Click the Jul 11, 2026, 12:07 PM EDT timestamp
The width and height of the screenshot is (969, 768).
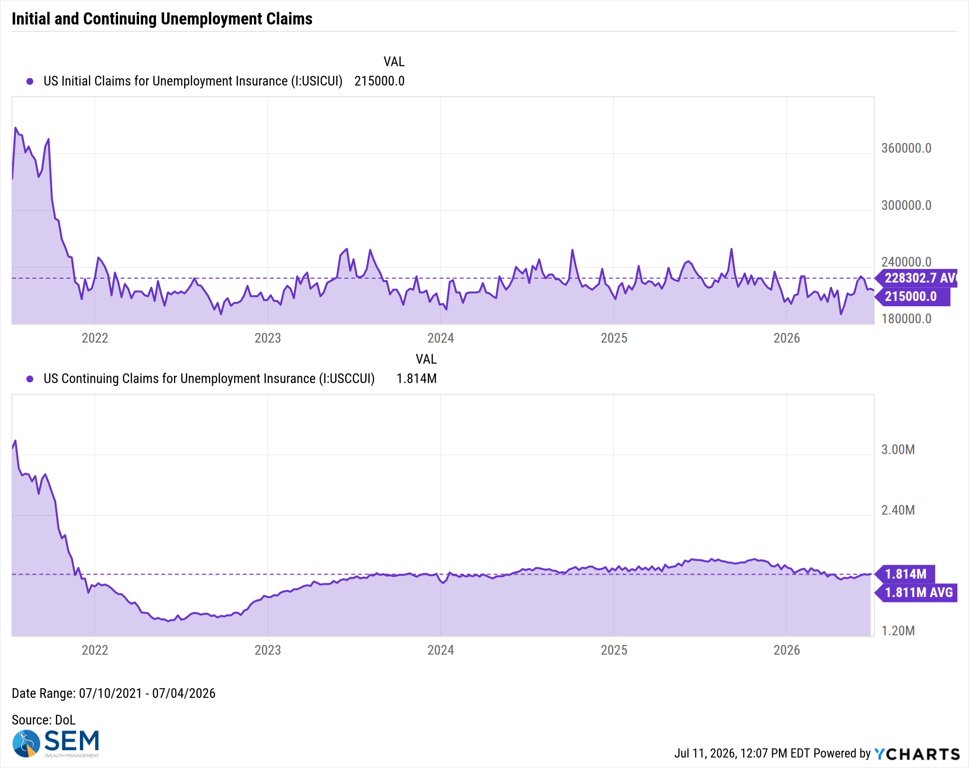[742, 753]
